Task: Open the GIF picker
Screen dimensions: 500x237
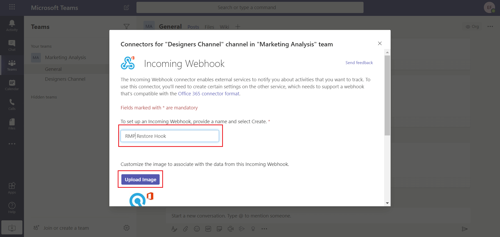Action: 208,229
